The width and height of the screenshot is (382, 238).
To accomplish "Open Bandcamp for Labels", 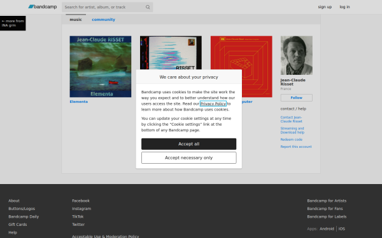I will (327, 216).
